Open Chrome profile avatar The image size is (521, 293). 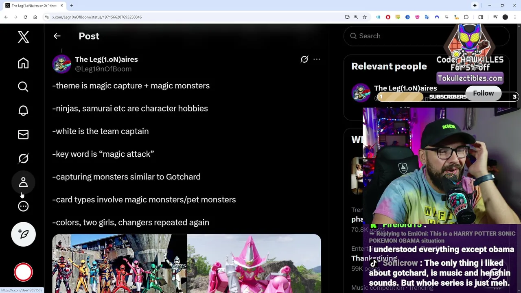pyautogui.click(x=505, y=17)
